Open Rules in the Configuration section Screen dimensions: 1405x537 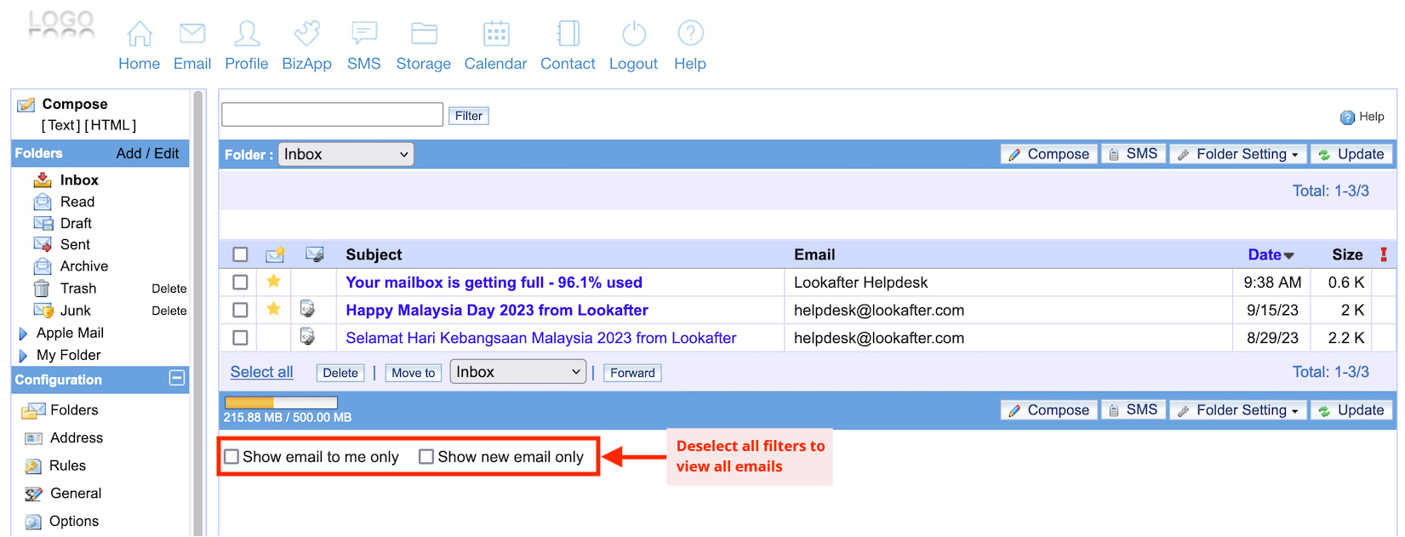pyautogui.click(x=67, y=466)
